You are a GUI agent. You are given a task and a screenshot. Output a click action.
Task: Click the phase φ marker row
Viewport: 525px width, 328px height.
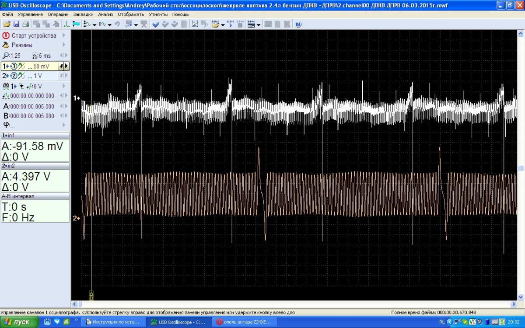pyautogui.click(x=35, y=125)
